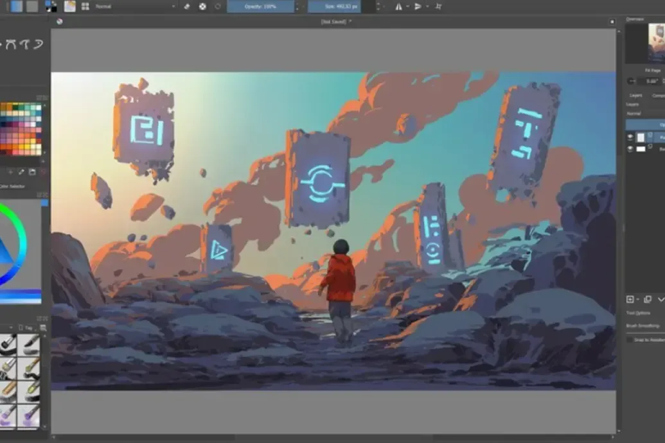Open the brush presets grid chooser

[x=85, y=6]
